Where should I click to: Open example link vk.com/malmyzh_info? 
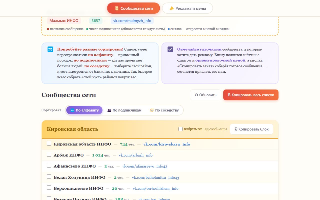(x=132, y=21)
